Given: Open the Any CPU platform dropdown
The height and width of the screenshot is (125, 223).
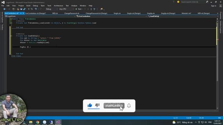Looking at the screenshot, I should tap(67, 9).
